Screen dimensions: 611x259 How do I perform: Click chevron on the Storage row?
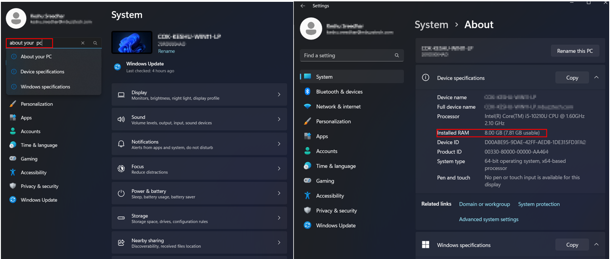pos(279,218)
